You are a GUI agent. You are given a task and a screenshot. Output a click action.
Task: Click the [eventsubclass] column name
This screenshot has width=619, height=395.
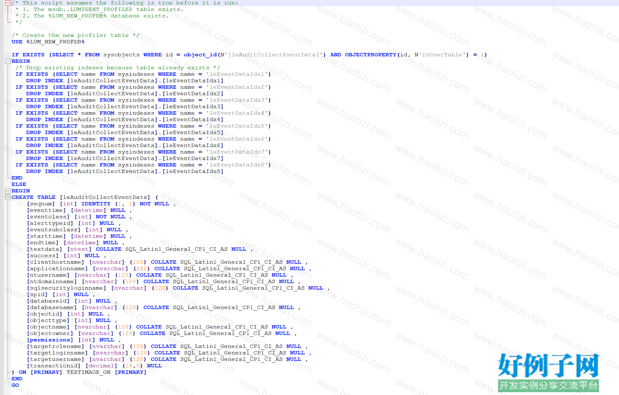tap(54, 230)
